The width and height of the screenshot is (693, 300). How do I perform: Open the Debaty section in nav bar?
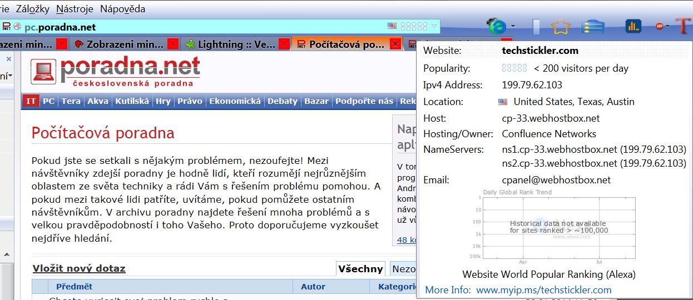[283, 101]
